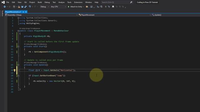This screenshot has width=200, height=112.
Task: Collapse the using directives region
Action: coord(18,18)
